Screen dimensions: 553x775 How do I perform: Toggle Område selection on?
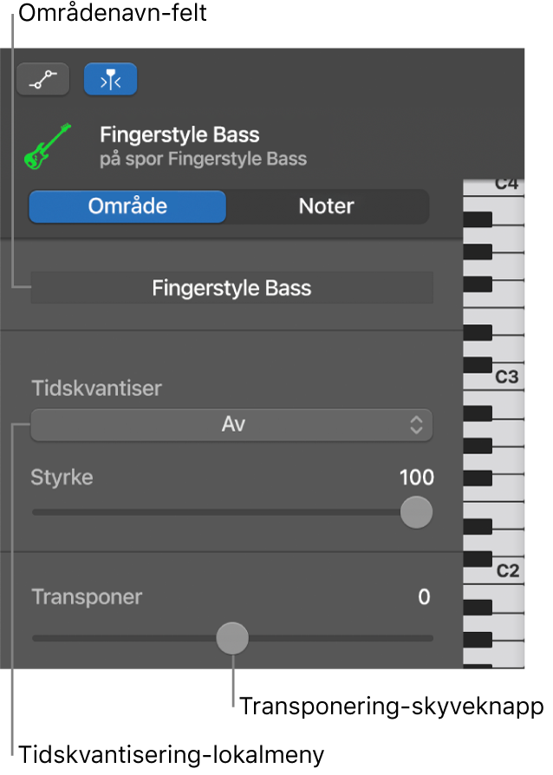127,206
